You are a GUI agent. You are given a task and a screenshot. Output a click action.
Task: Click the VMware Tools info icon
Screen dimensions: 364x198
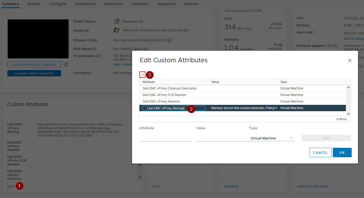click(x=169, y=40)
